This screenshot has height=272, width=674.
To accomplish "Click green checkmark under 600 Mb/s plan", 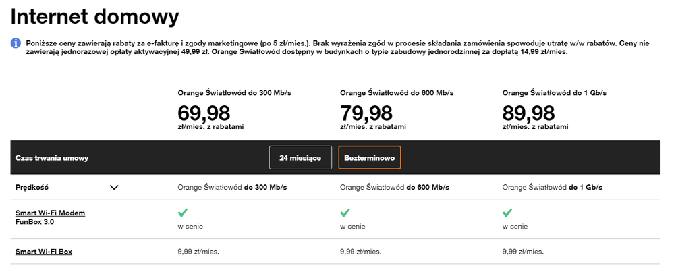I will (x=345, y=213).
